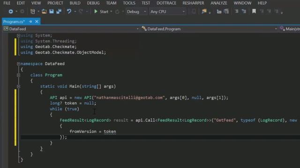Click the word 'token' after fromVersion
The image size is (300, 168).
(x=110, y=132)
